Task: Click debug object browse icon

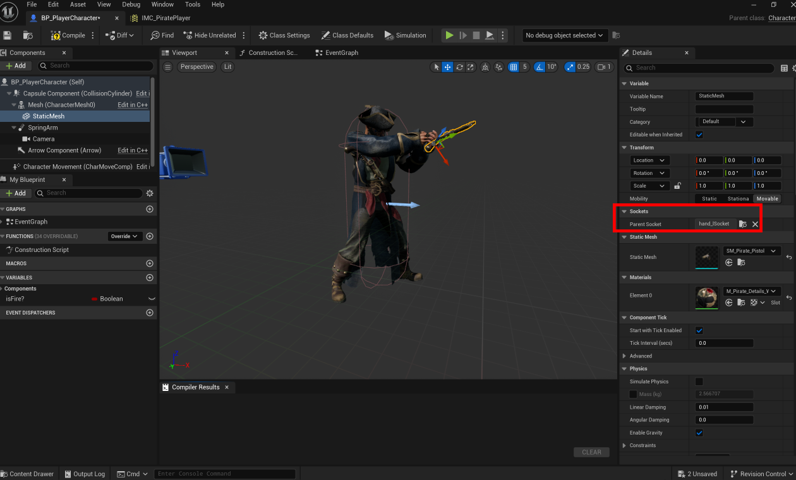Action: pos(616,35)
